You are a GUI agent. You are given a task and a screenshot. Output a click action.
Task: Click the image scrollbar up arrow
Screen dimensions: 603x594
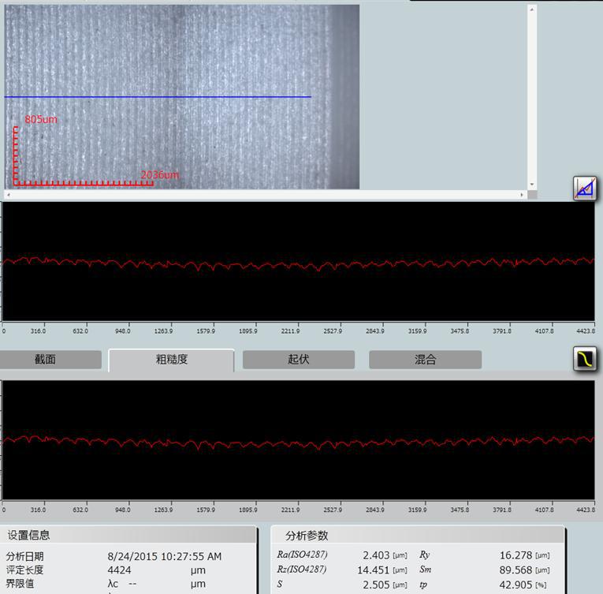[x=532, y=9]
